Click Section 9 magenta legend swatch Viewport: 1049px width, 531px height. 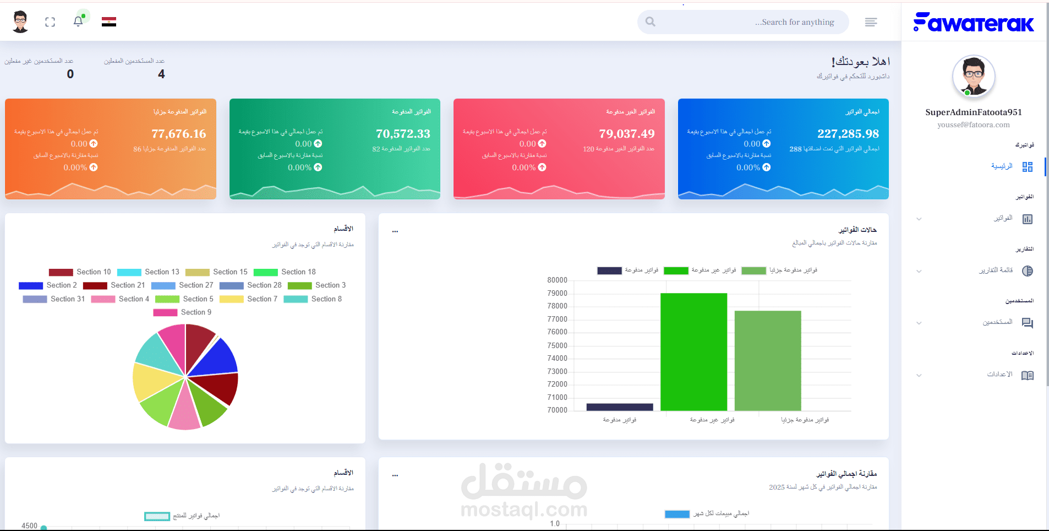tap(165, 312)
